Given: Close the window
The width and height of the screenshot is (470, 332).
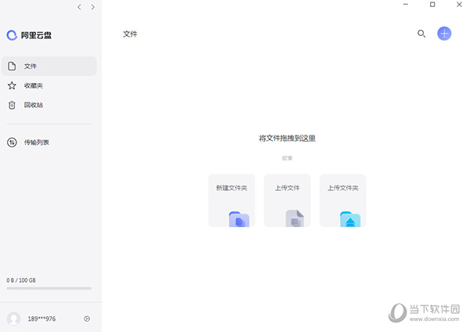Looking at the screenshot, I should [x=459, y=5].
